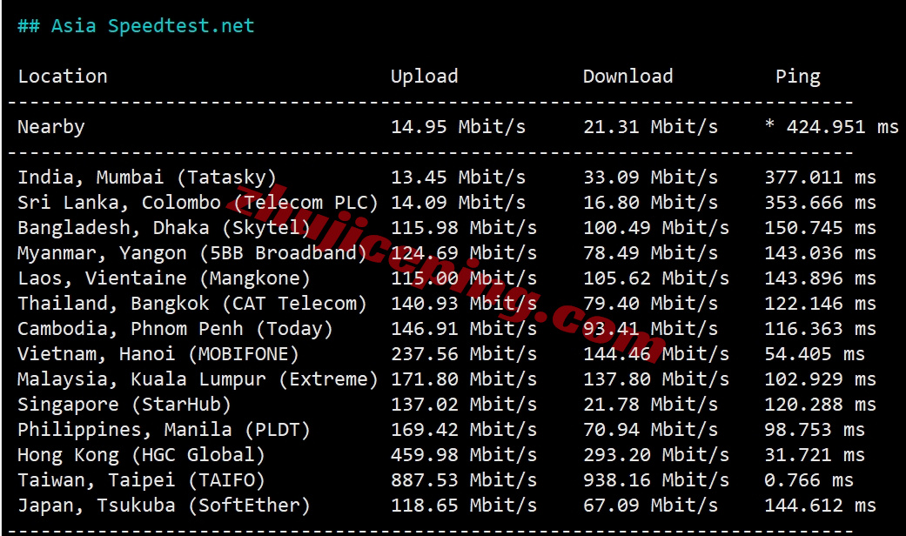Click Tsukuba ping 144.612 ms
The width and height of the screenshot is (906, 536).
pyautogui.click(x=820, y=506)
